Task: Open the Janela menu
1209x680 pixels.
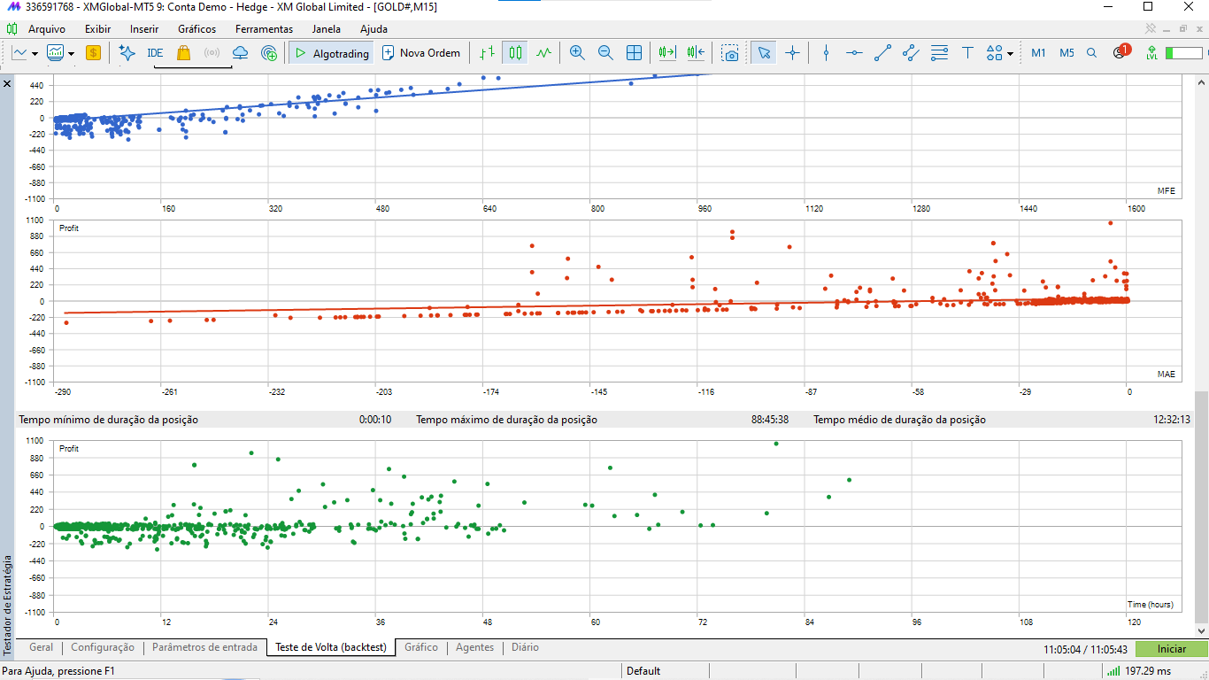Action: pos(327,29)
